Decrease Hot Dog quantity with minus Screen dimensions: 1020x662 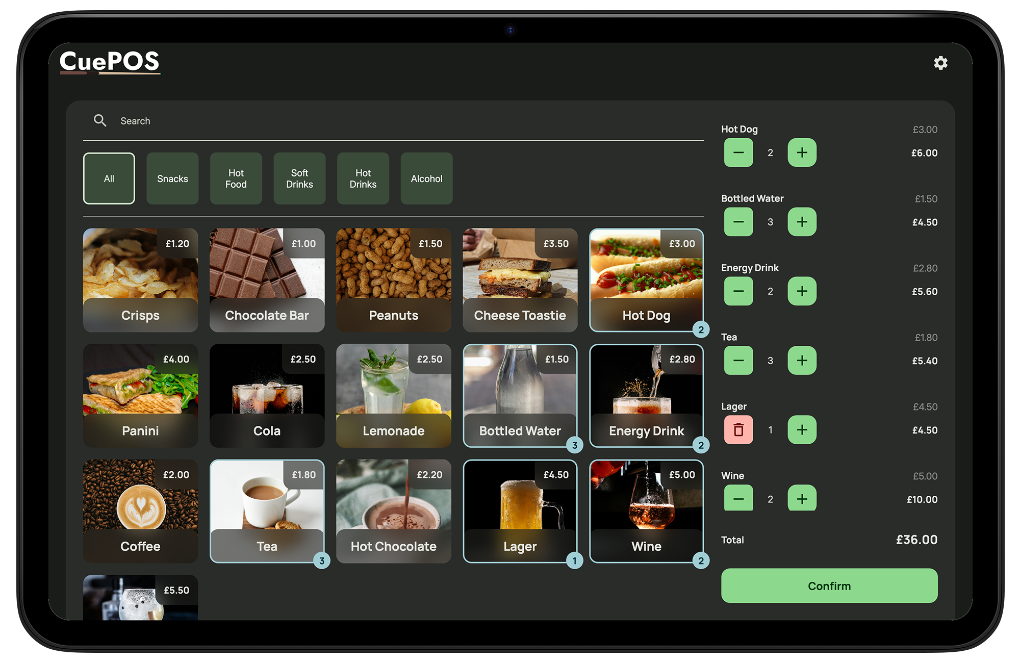click(738, 152)
